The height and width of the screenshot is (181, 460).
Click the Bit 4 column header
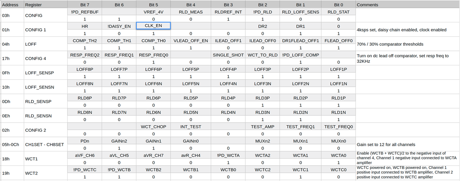point(190,5)
